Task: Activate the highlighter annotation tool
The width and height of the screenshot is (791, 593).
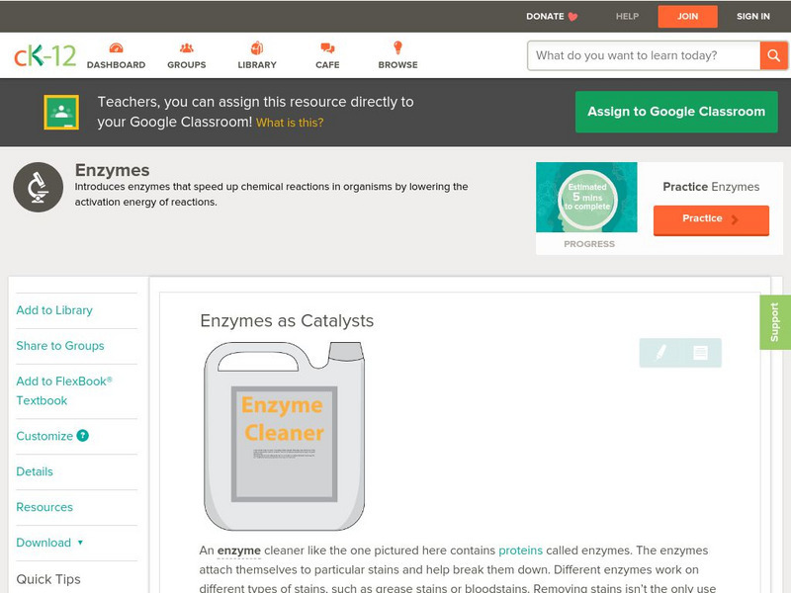Action: 660,352
